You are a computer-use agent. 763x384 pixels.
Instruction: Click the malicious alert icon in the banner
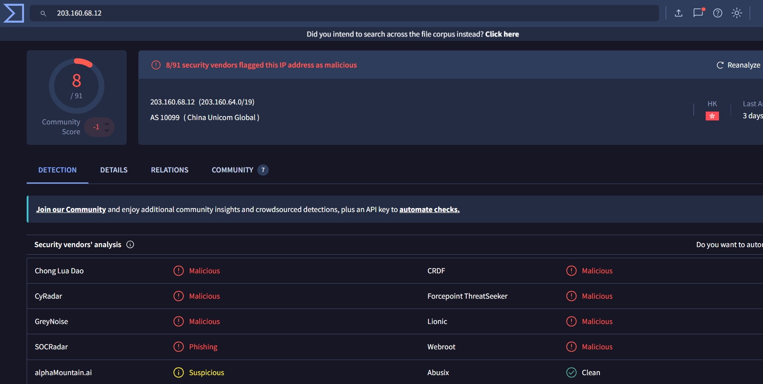[x=156, y=65]
